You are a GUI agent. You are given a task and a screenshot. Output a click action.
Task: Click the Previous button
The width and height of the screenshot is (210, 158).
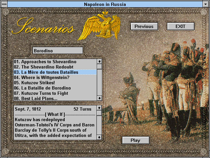tap(144, 26)
